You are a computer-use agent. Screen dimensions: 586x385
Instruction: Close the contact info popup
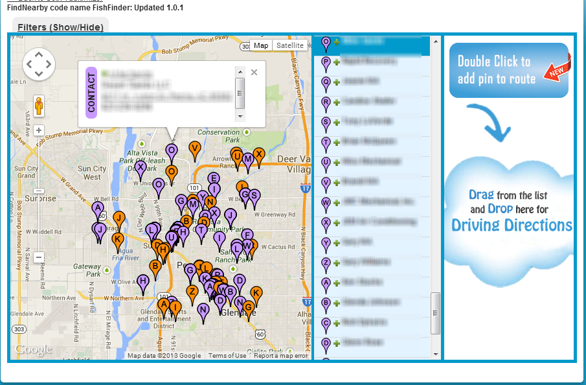point(254,73)
